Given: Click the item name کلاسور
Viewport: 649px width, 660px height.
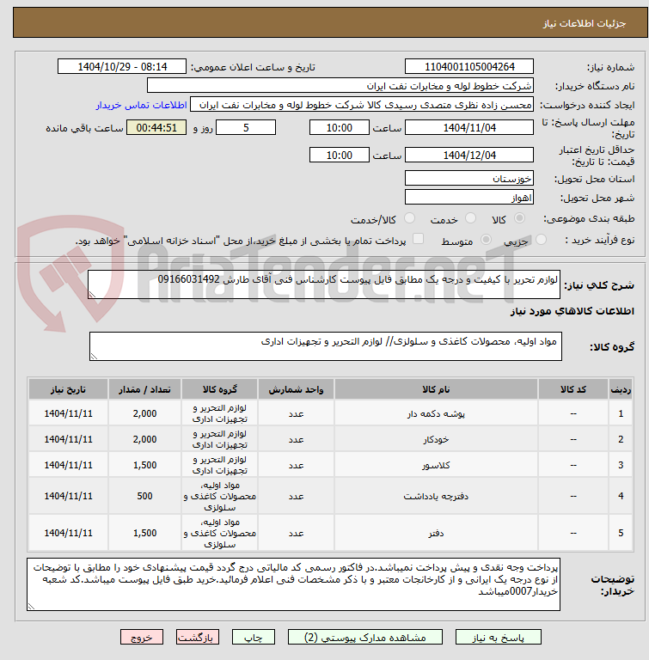Looking at the screenshot, I should (x=436, y=466).
